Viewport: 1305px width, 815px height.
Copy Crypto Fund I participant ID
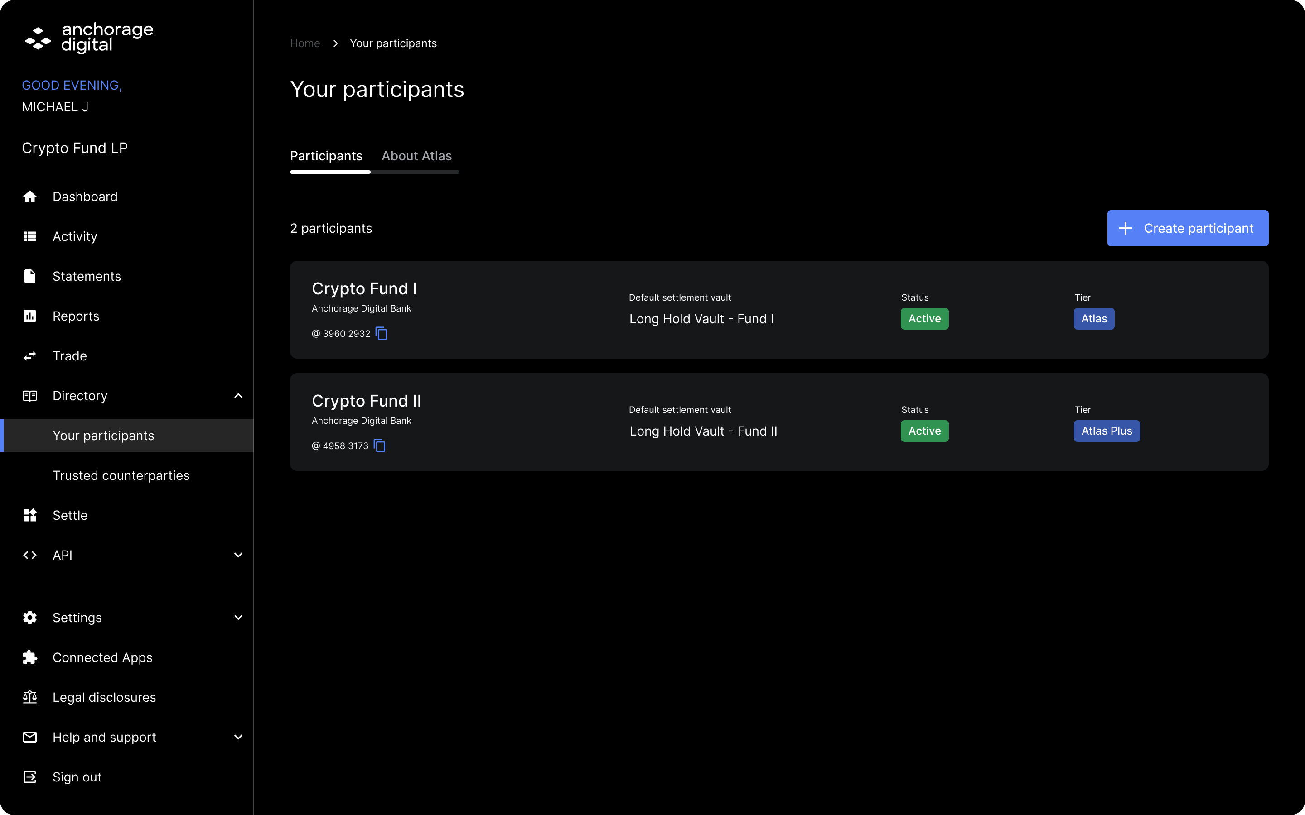(x=381, y=334)
